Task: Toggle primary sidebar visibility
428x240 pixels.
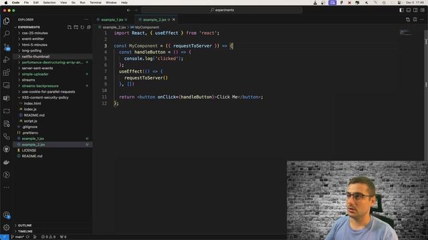Action: coord(401,10)
